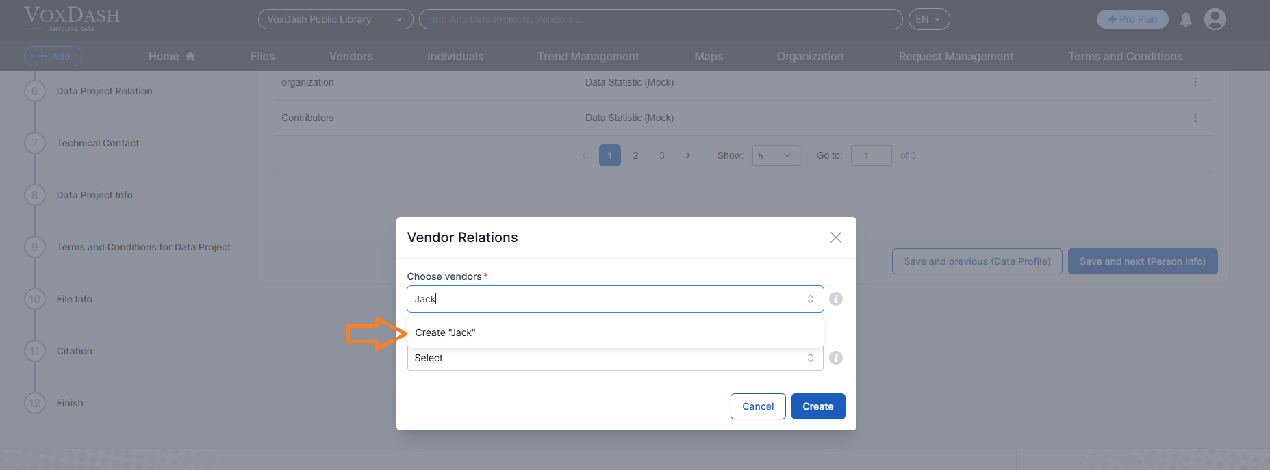Open the Vendors menu
The height and width of the screenshot is (470, 1270).
pyautogui.click(x=351, y=56)
